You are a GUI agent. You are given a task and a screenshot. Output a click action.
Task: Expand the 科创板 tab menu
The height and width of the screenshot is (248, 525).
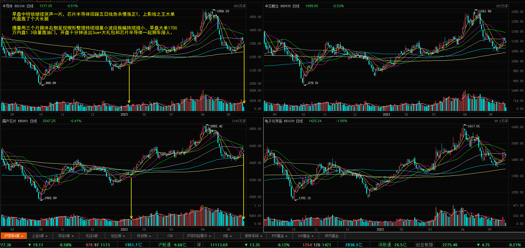click(x=144, y=236)
